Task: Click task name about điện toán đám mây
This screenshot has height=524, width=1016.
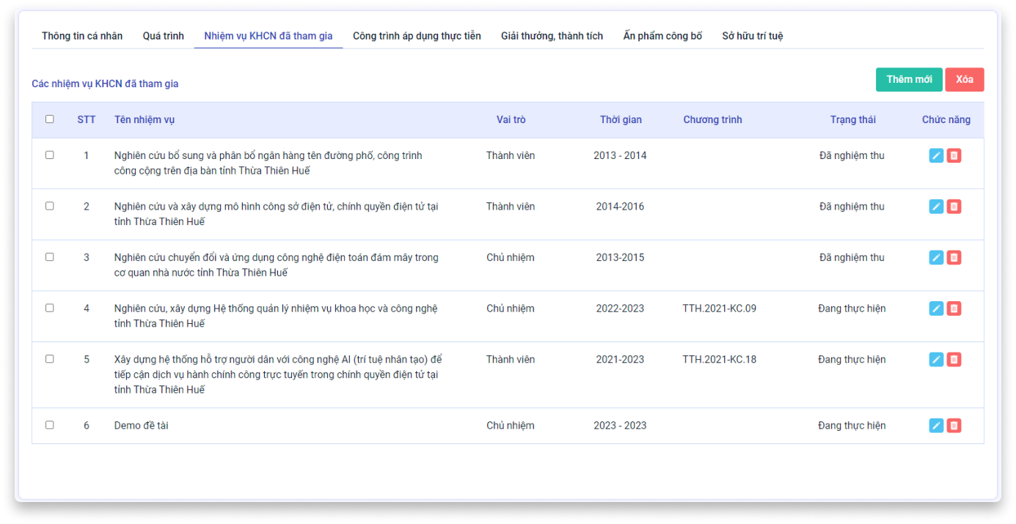Action: (277, 265)
